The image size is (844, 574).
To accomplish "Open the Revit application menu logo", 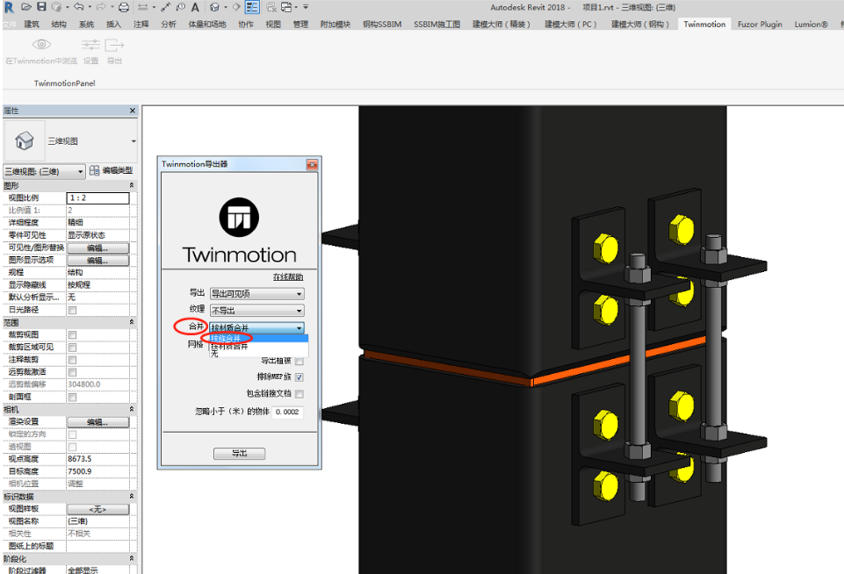I will (x=9, y=8).
